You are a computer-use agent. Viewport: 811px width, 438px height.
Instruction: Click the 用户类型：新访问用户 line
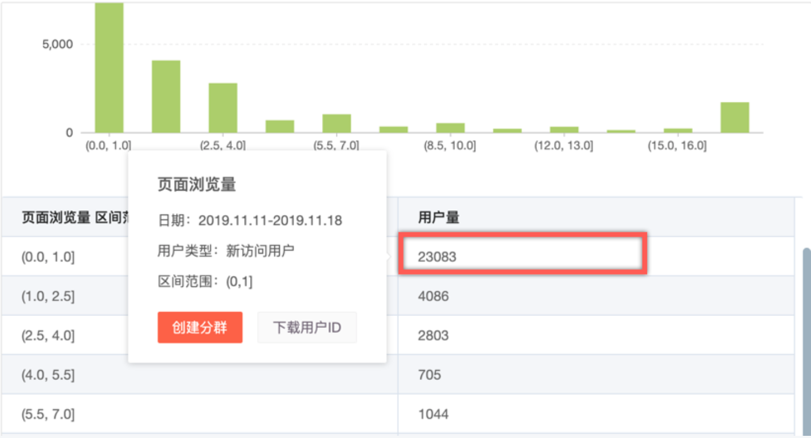click(226, 251)
